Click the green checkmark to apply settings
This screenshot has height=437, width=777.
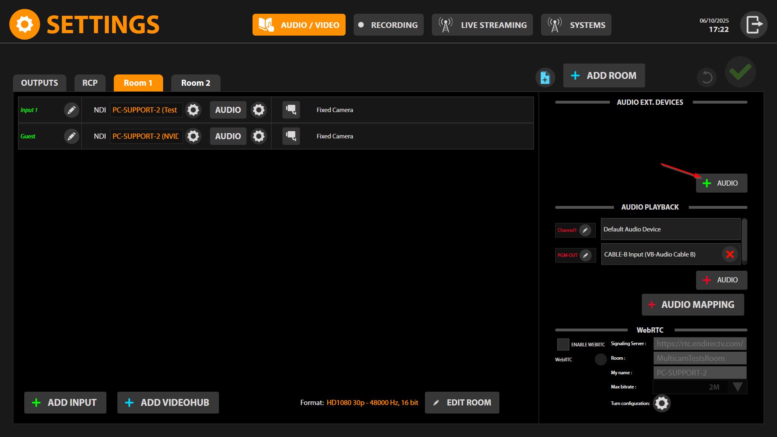click(x=740, y=72)
